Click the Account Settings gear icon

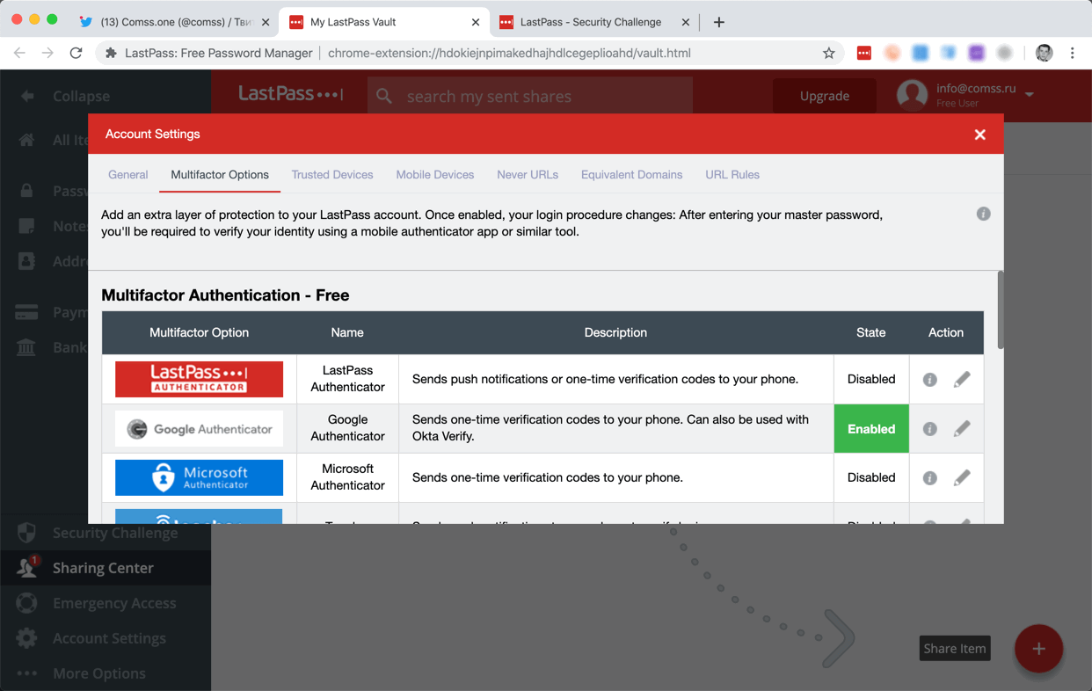pos(26,638)
